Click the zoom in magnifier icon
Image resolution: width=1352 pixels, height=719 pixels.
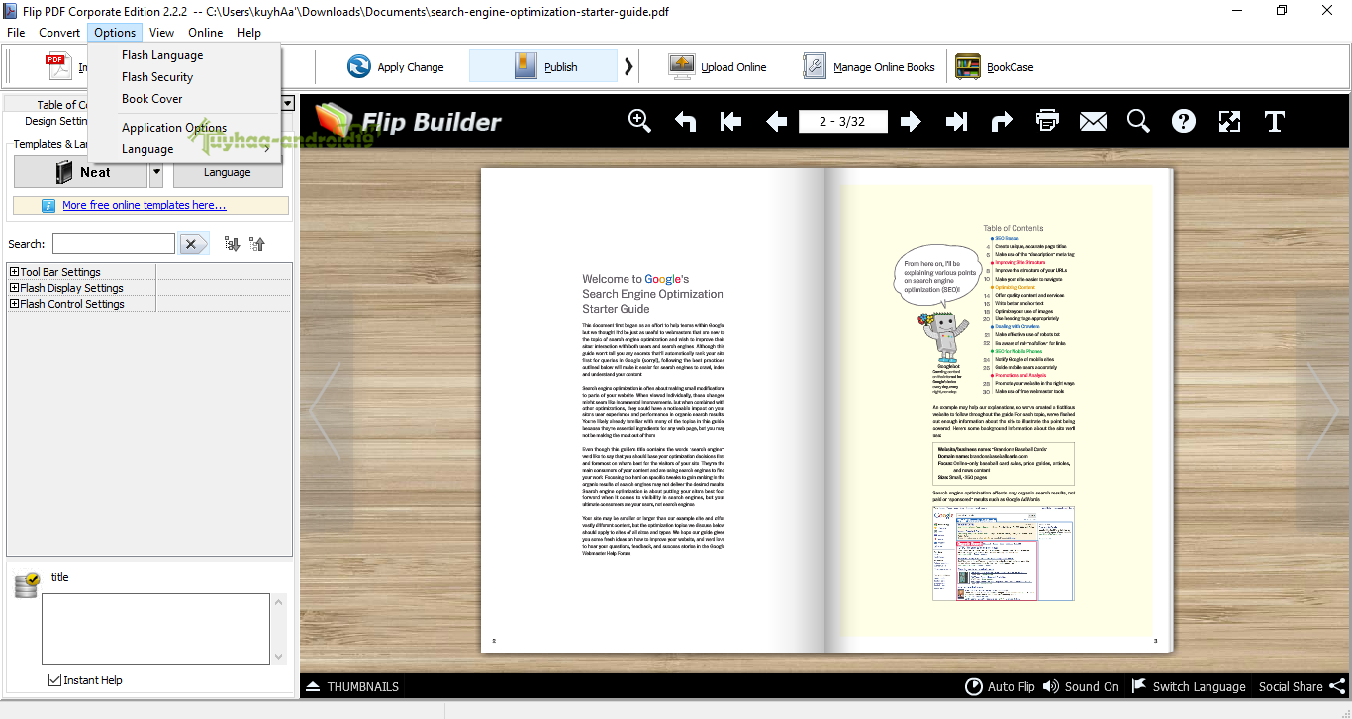click(x=640, y=121)
